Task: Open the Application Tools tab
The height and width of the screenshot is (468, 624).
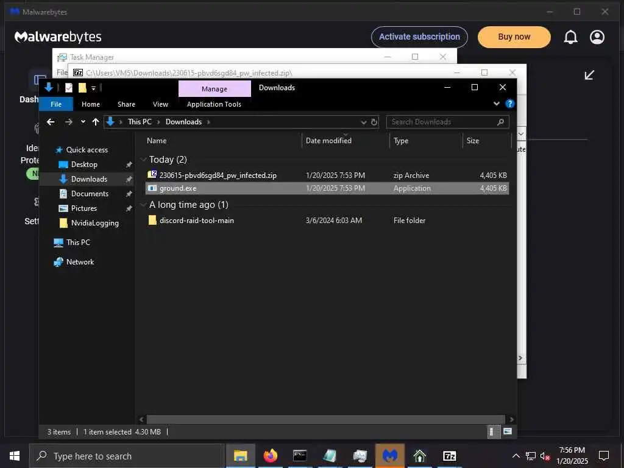Action: pos(214,104)
